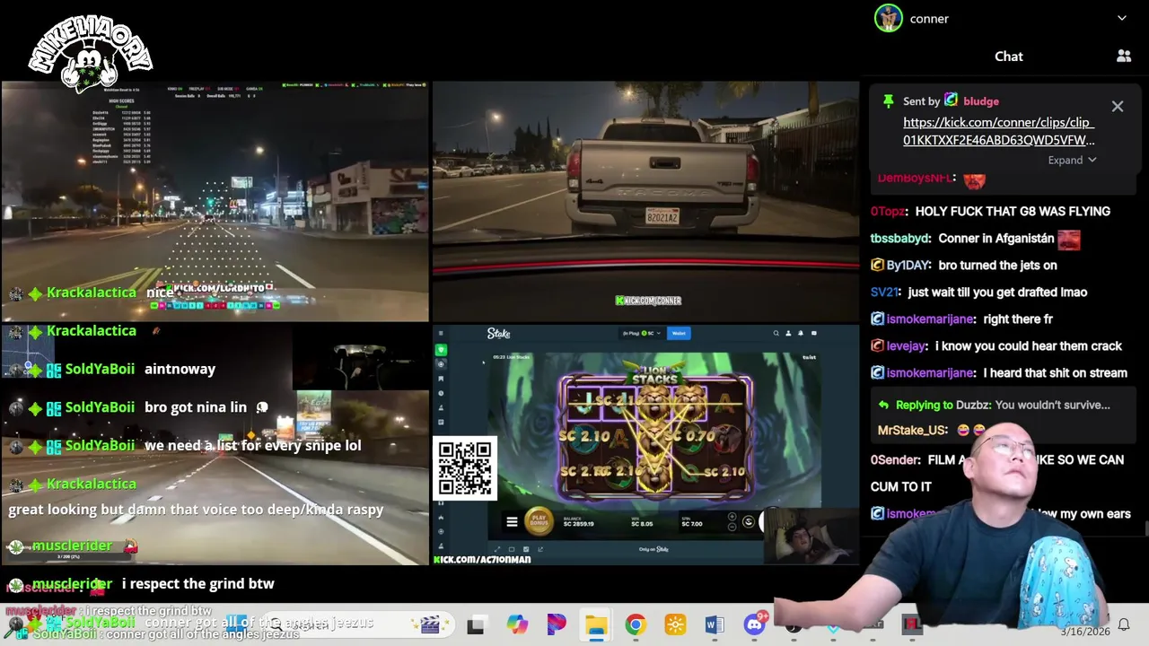Open the conner channel dropdown chevron
The width and height of the screenshot is (1149, 646).
1122,18
